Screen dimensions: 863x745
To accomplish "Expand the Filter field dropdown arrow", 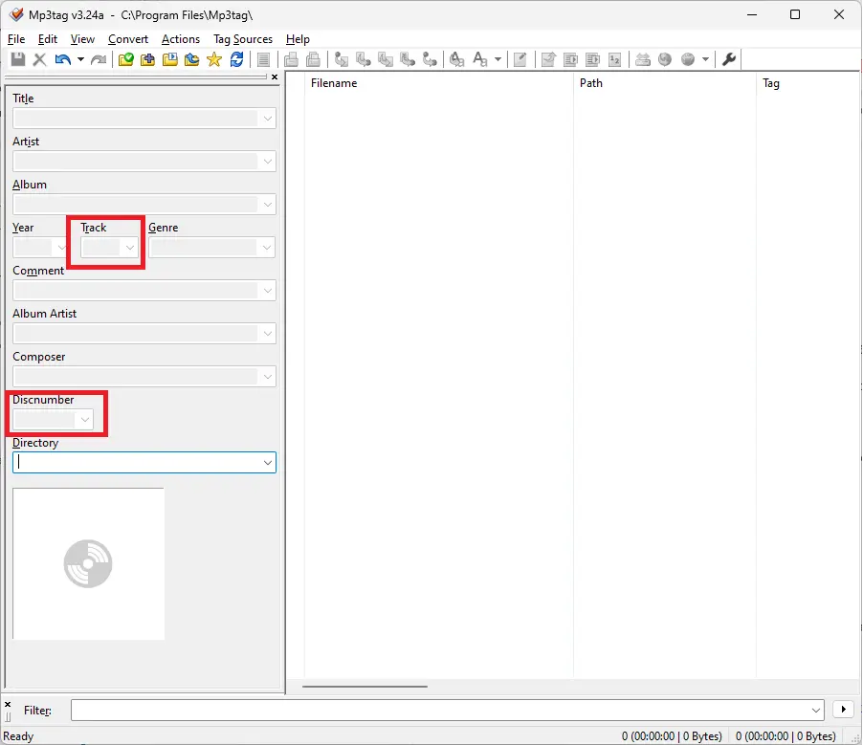I will [x=815, y=710].
